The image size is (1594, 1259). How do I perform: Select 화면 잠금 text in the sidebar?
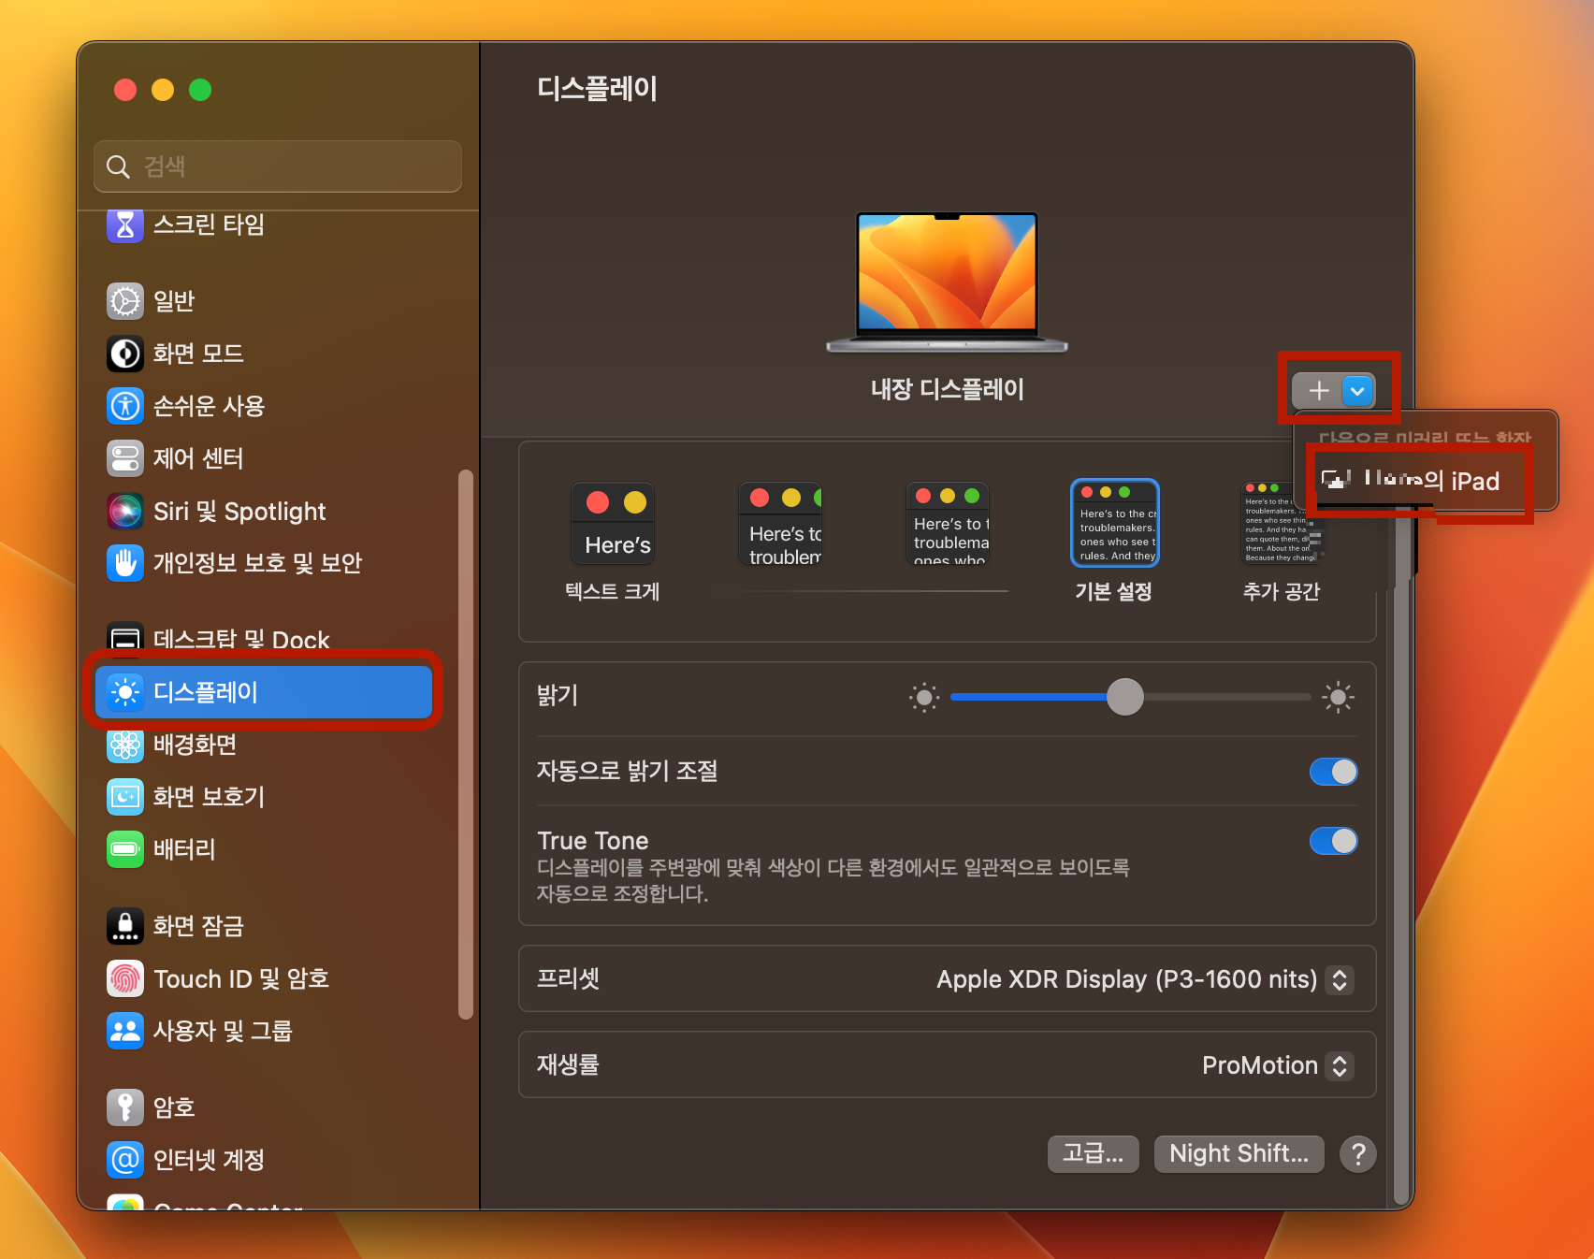pyautogui.click(x=198, y=926)
